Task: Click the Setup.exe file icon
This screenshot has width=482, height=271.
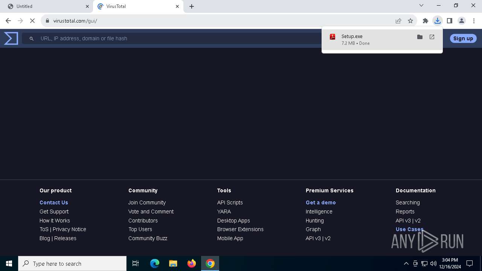Action: [333, 37]
